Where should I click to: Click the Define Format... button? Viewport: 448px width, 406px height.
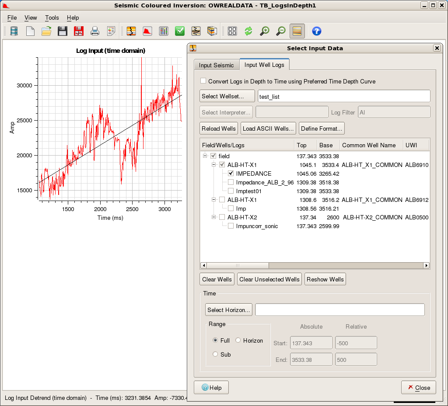point(322,128)
